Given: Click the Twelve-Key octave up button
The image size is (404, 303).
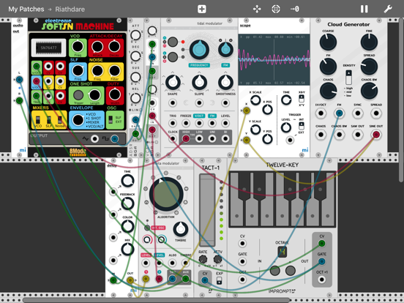Looking at the screenshot, I should coord(291,271).
